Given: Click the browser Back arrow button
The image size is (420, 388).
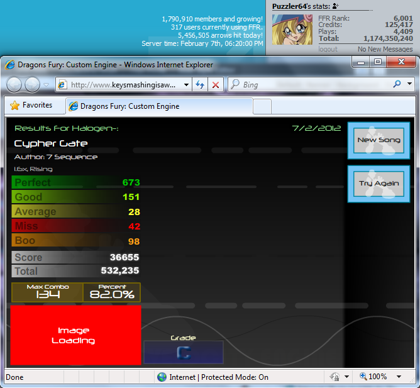Looking at the screenshot, I should pos(14,84).
